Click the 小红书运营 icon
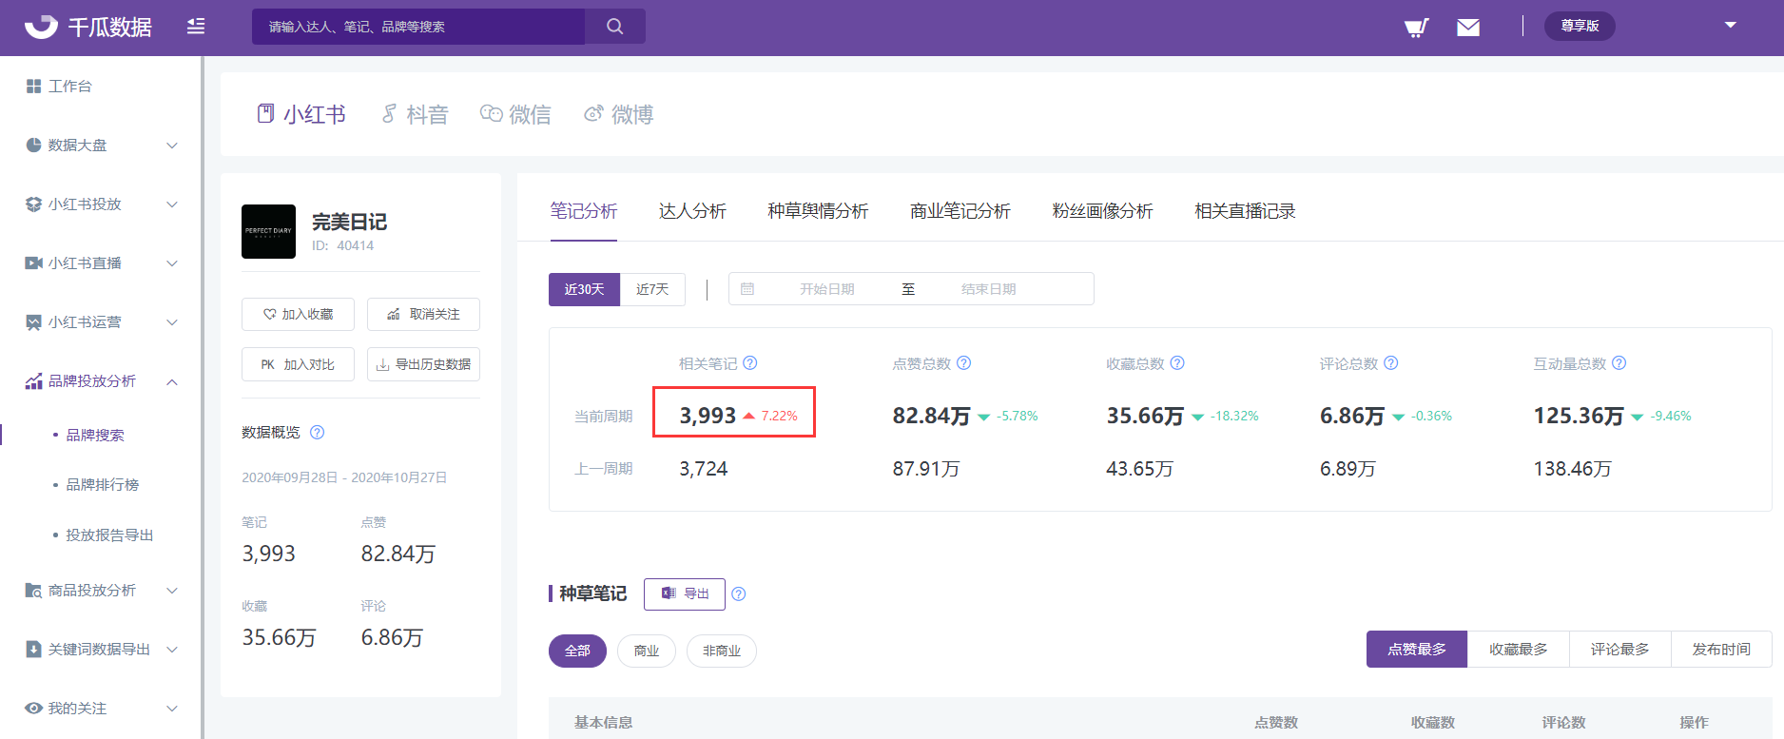This screenshot has width=1784, height=739. click(33, 321)
